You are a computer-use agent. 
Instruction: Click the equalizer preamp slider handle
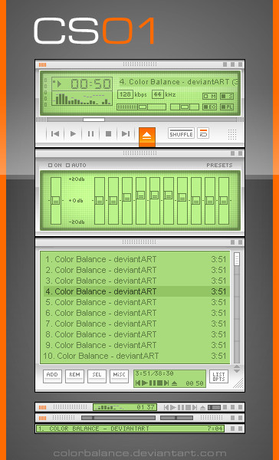[55, 201]
